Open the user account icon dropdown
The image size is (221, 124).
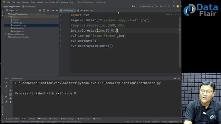pos(133,7)
